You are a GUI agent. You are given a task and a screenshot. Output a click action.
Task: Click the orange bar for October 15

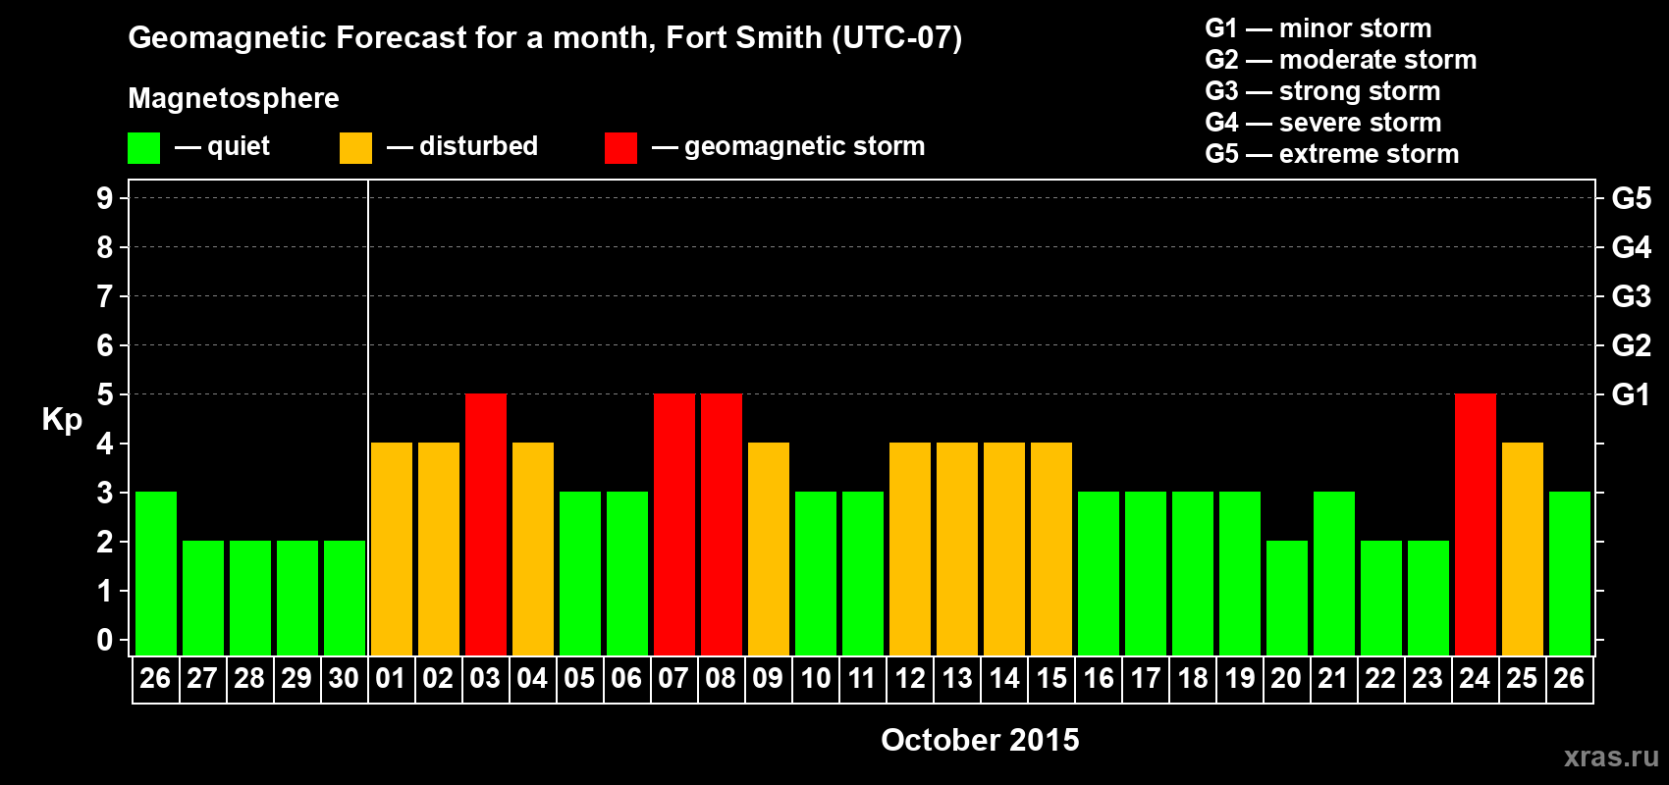coord(1051,549)
